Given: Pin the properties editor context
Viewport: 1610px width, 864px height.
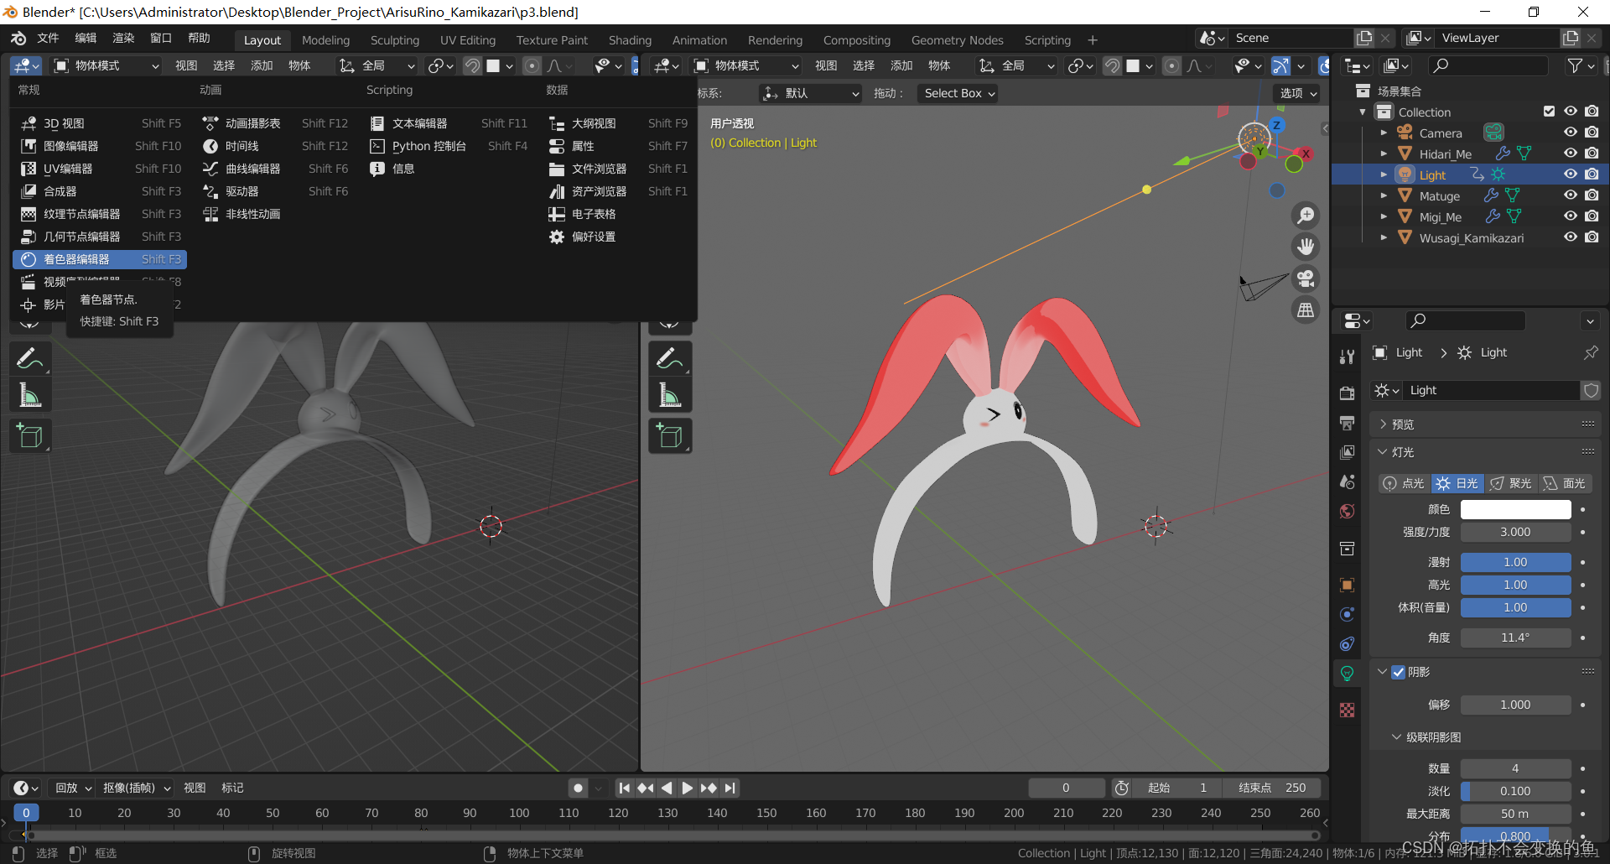Looking at the screenshot, I should pyautogui.click(x=1590, y=352).
